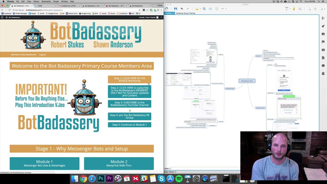Open the Notes panel from the right sidebar
The image size is (327, 184).
coord(323,57)
